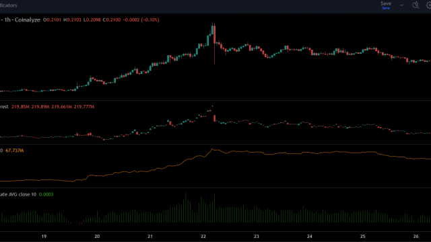Open chart settings gear icon
Screen dimensions: 431x242
[428, 5]
